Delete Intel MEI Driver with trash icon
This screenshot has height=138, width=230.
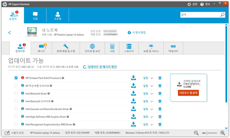pos(160,125)
